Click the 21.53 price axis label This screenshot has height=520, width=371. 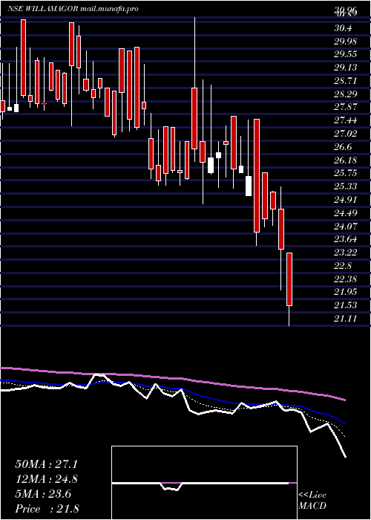pos(345,305)
